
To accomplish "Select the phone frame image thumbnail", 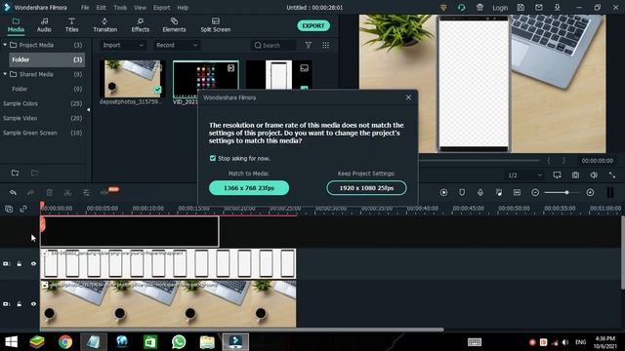I will coord(279,75).
